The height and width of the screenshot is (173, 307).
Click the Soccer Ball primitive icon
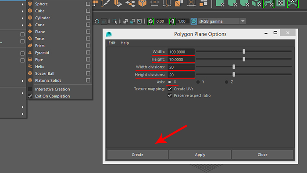point(30,73)
